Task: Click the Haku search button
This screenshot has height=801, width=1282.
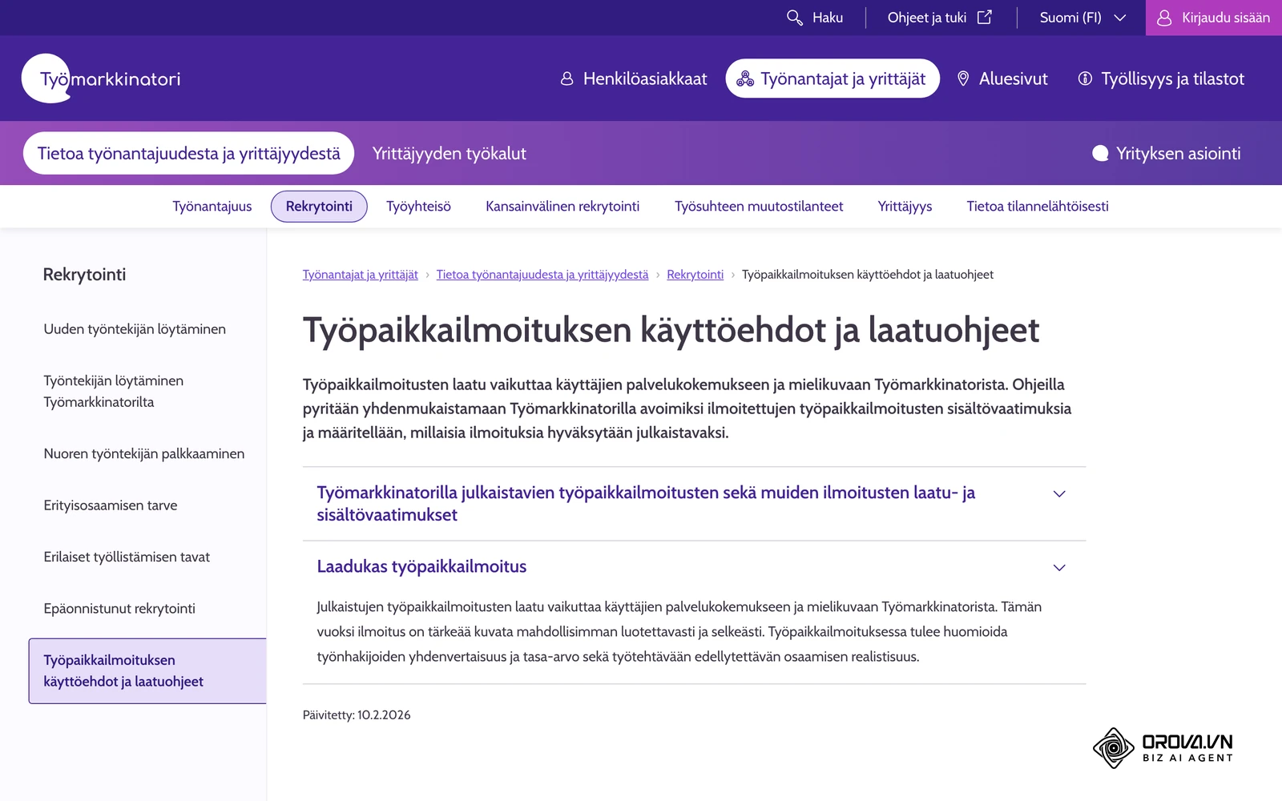Action: click(x=815, y=18)
